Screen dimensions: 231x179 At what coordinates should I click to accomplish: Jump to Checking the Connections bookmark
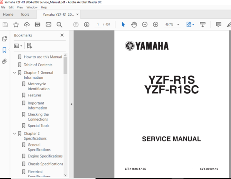pos(38,117)
